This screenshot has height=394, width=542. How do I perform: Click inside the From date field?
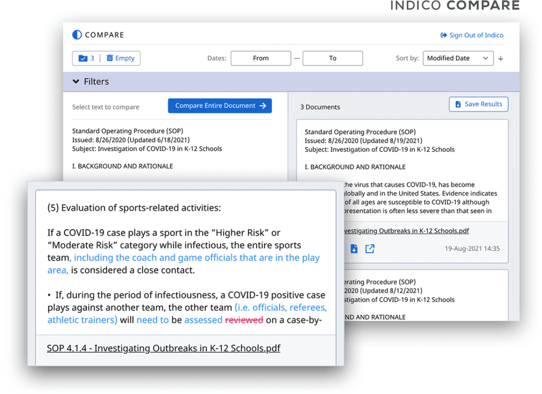coord(260,58)
